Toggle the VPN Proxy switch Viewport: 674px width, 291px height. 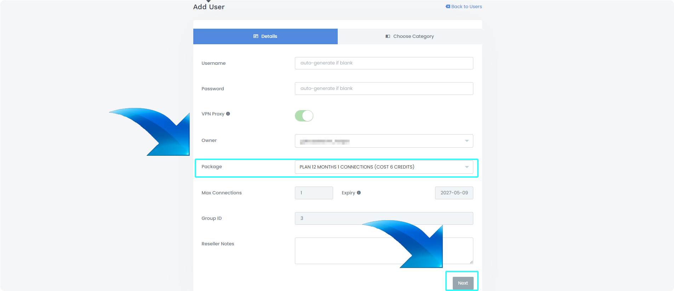(304, 116)
